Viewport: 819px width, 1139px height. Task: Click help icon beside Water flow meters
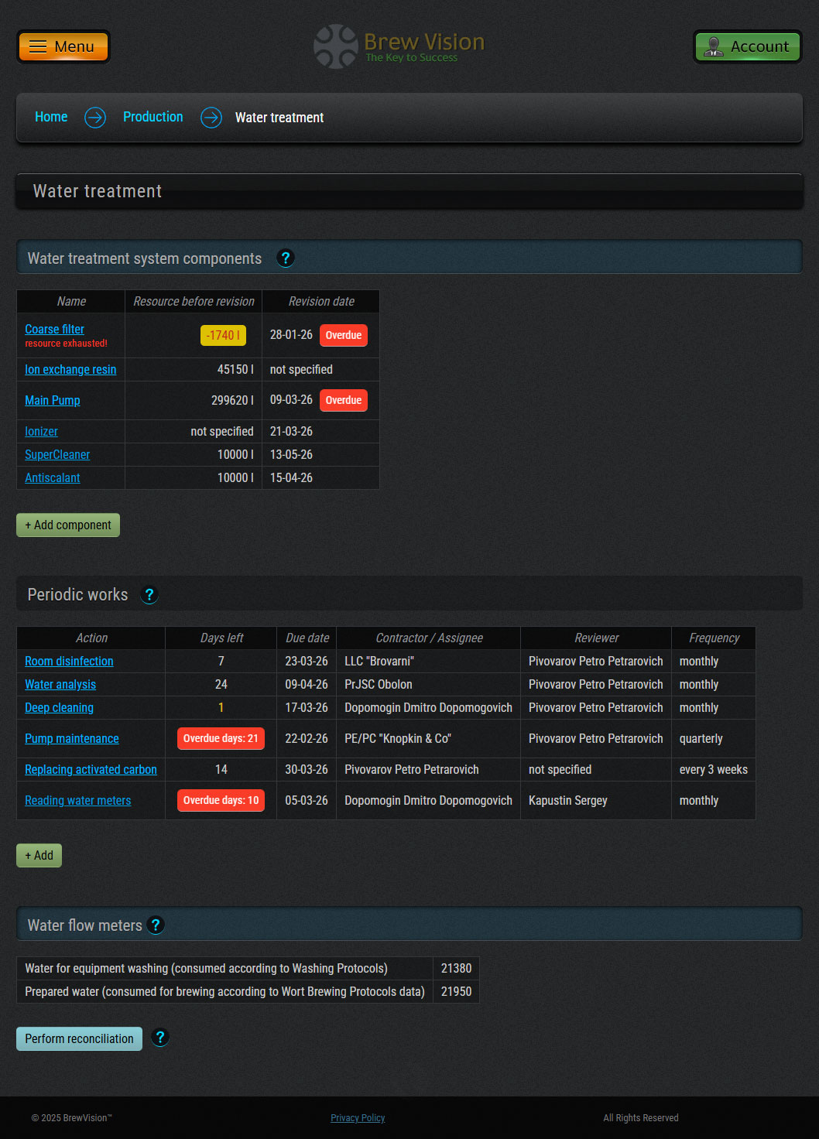pyautogui.click(x=156, y=925)
